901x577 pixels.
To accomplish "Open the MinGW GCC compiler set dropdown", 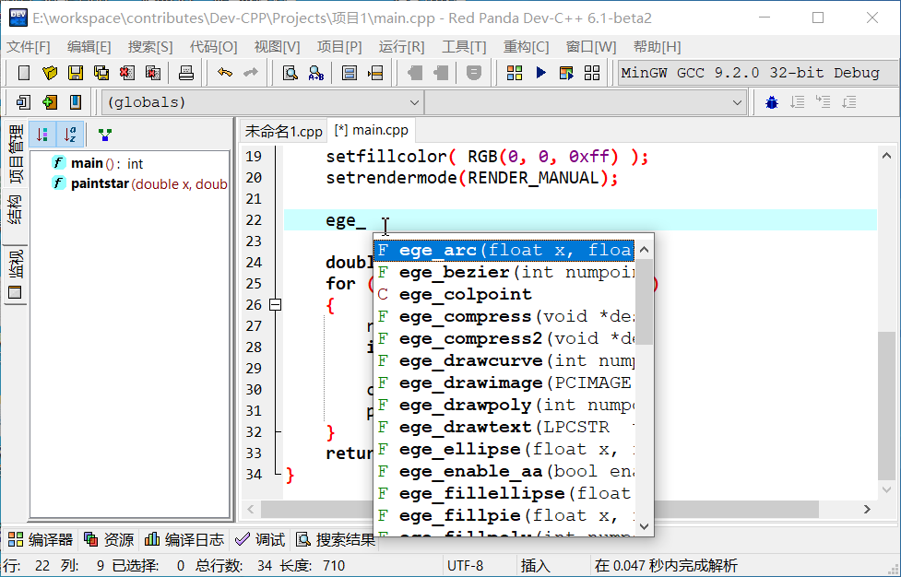I will tap(757, 73).
